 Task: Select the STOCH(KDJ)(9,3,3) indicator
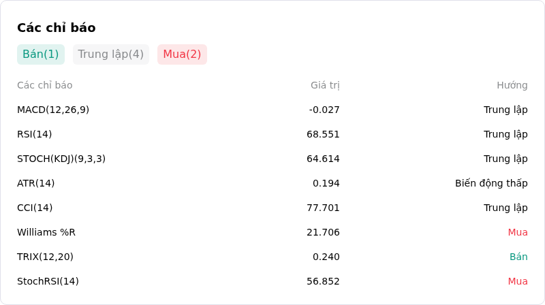61,159
